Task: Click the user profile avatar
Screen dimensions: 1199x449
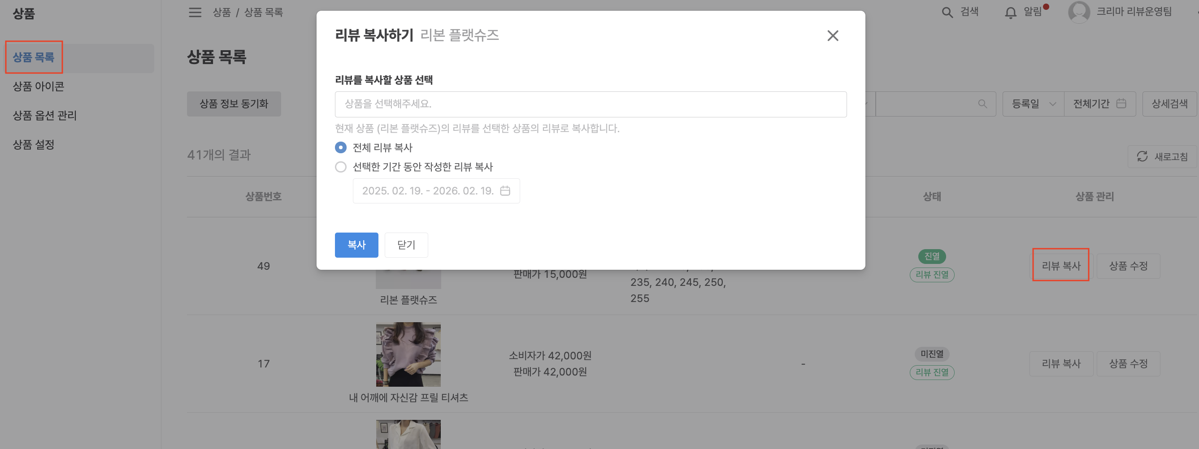Action: point(1078,12)
